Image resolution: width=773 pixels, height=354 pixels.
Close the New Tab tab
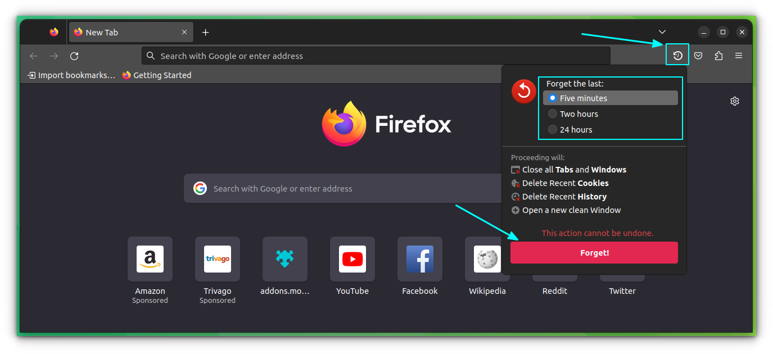click(x=184, y=32)
